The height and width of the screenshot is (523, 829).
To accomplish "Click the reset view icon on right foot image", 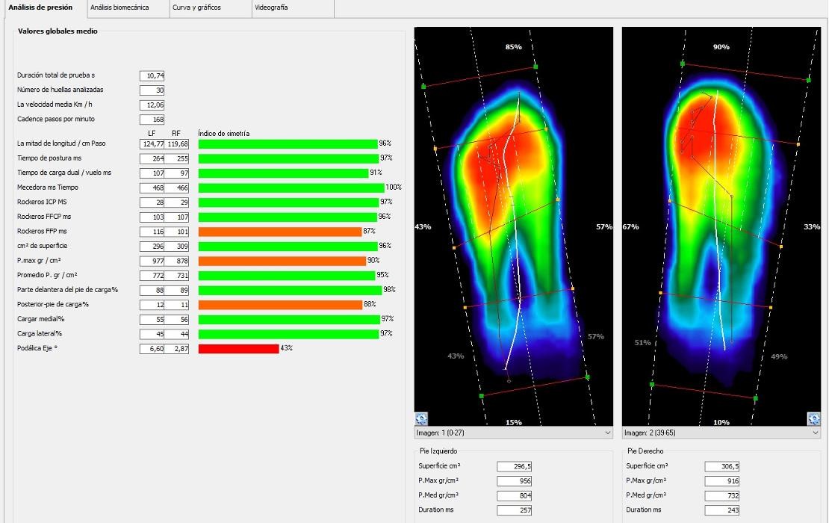I will click(x=813, y=419).
